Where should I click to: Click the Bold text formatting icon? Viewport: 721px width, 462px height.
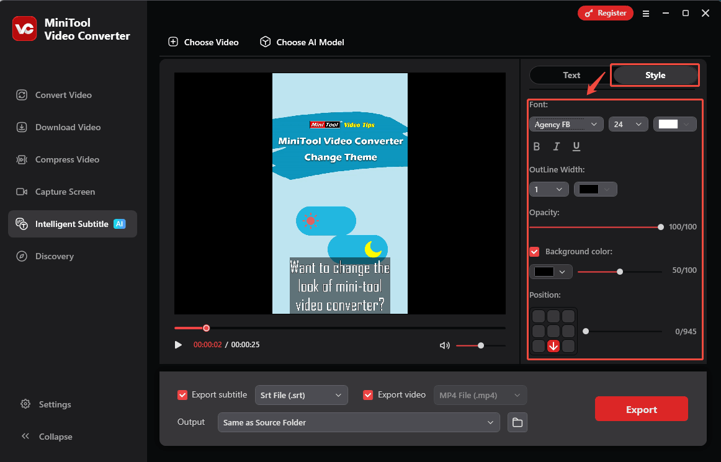pos(537,147)
